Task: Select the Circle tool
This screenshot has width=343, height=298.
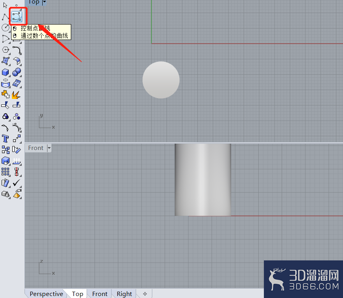Action: [5, 28]
